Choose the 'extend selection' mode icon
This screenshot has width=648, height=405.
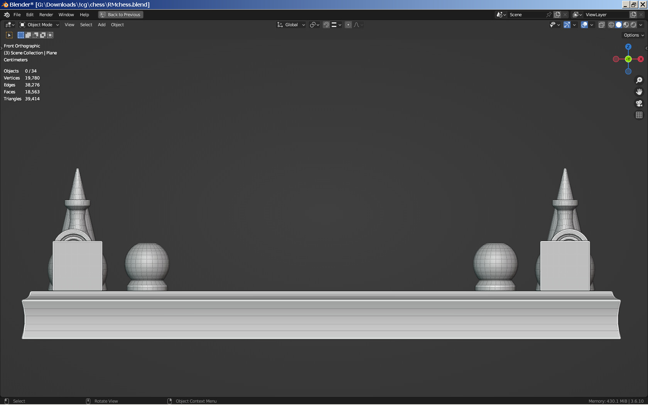[28, 35]
